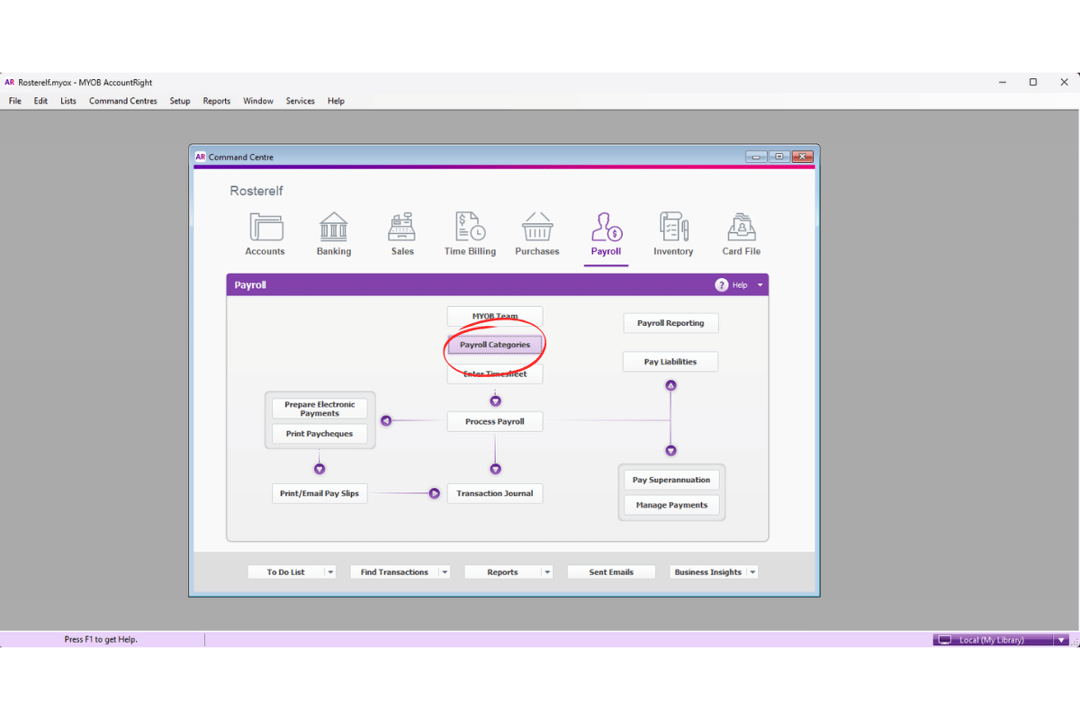Expand the Help dropdown arrow
The height and width of the screenshot is (720, 1080).
tap(760, 285)
